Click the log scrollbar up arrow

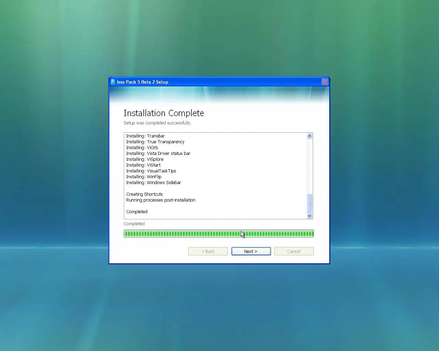click(310, 136)
